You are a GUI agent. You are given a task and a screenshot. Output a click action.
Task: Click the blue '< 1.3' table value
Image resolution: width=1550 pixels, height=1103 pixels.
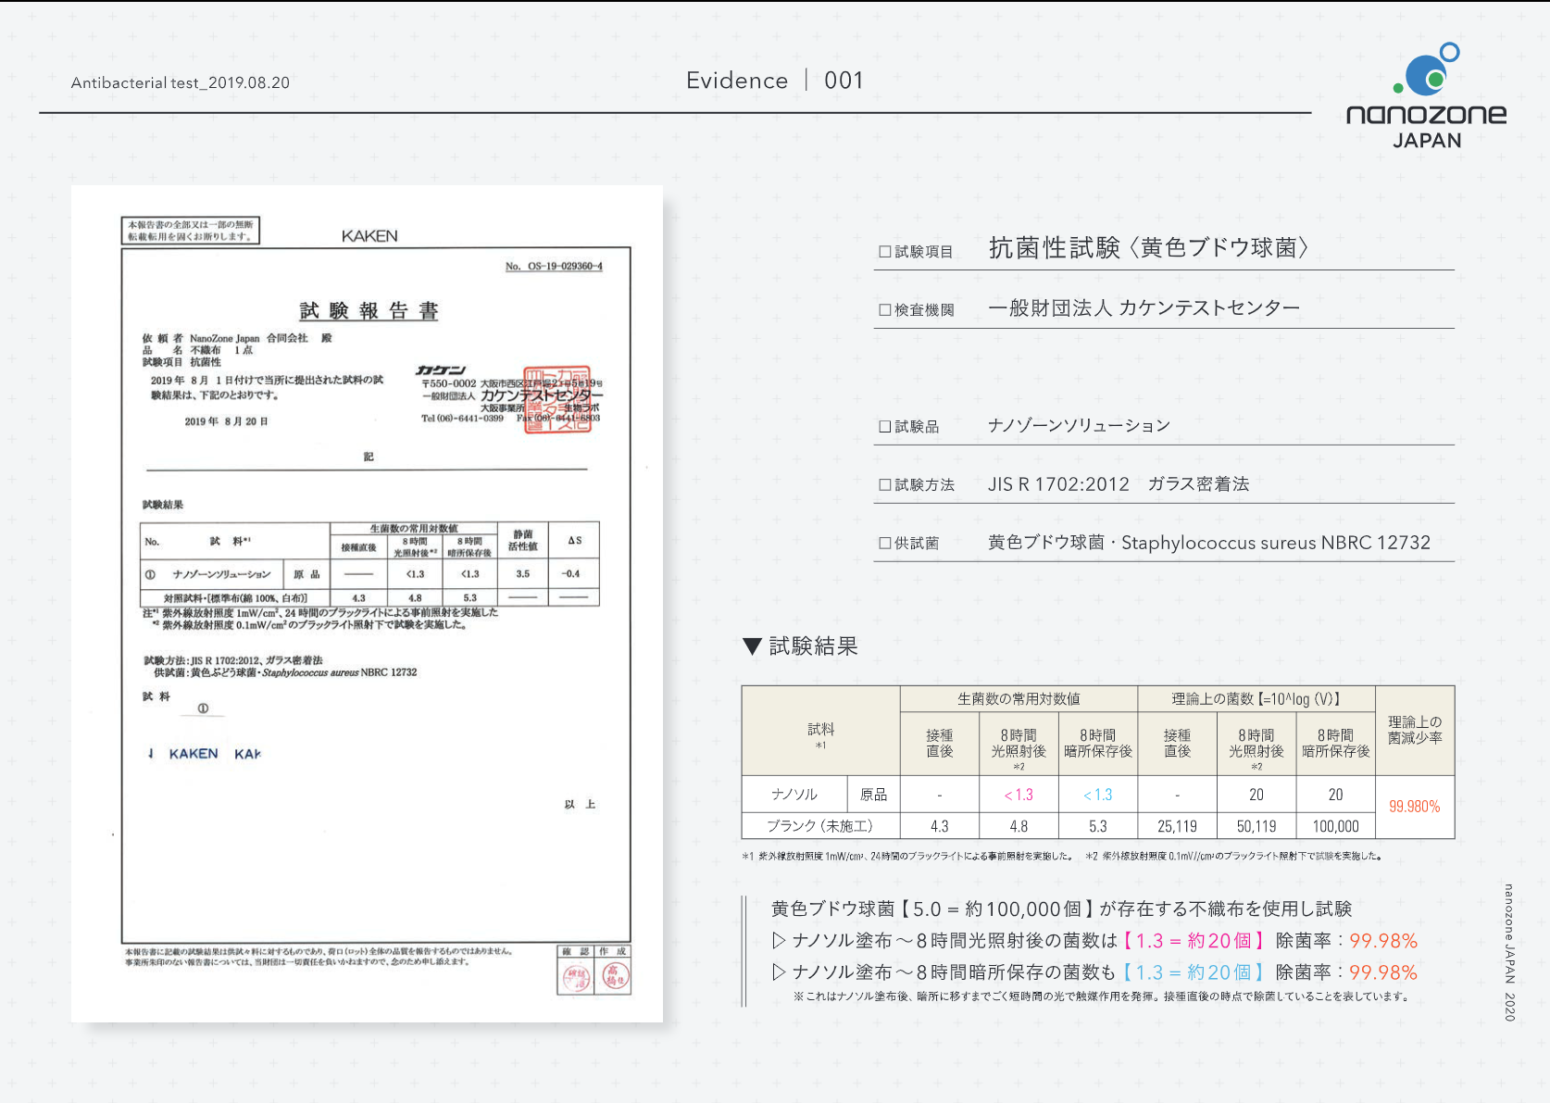coord(1098,795)
